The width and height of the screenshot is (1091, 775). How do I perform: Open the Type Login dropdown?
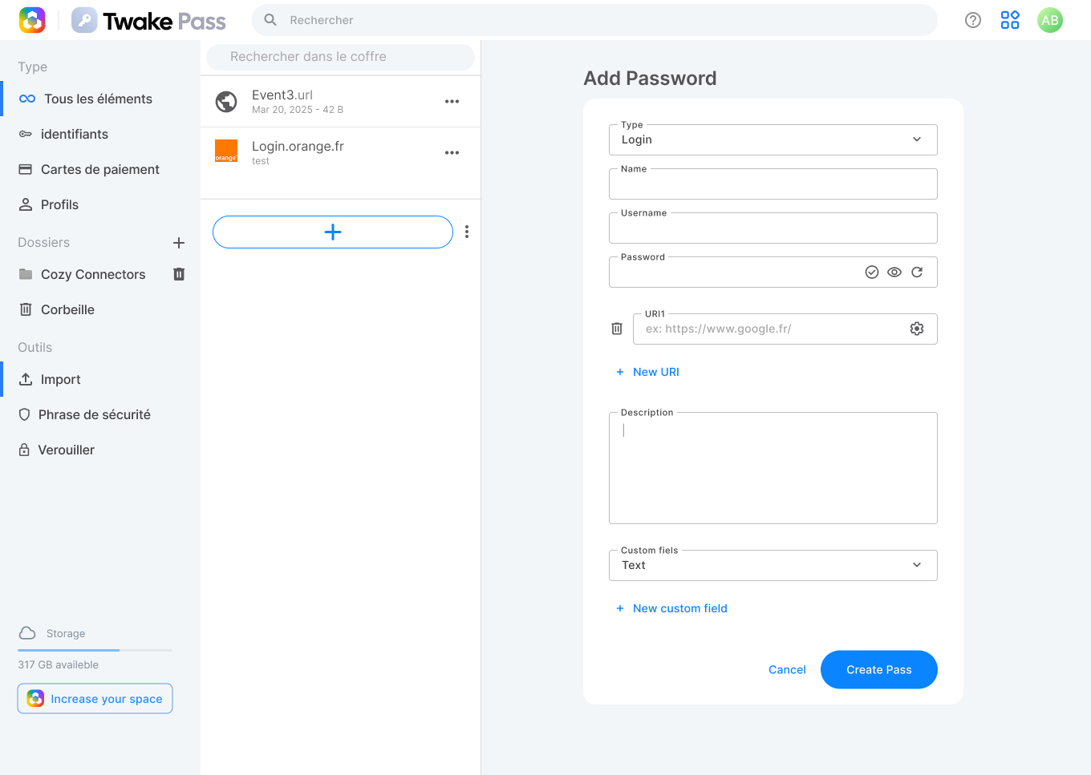click(773, 139)
